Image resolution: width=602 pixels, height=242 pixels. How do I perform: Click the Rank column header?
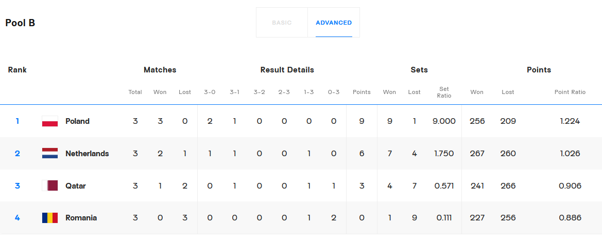click(x=18, y=70)
